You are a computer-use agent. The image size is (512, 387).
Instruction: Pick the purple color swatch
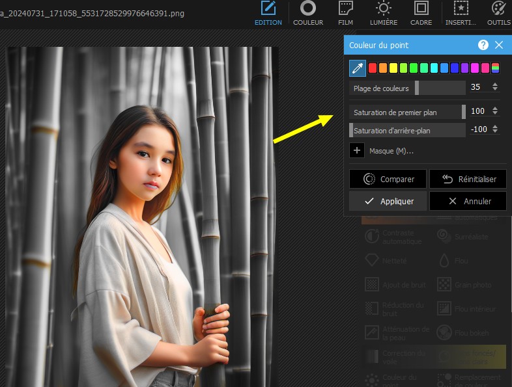464,68
